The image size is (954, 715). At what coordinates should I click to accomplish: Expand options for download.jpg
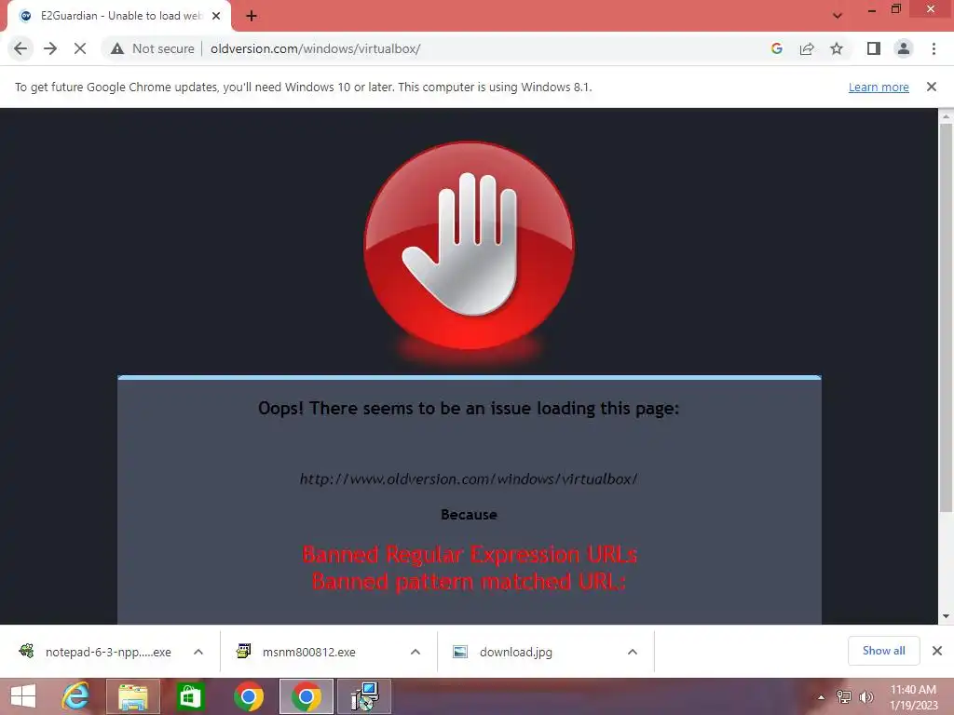(633, 652)
